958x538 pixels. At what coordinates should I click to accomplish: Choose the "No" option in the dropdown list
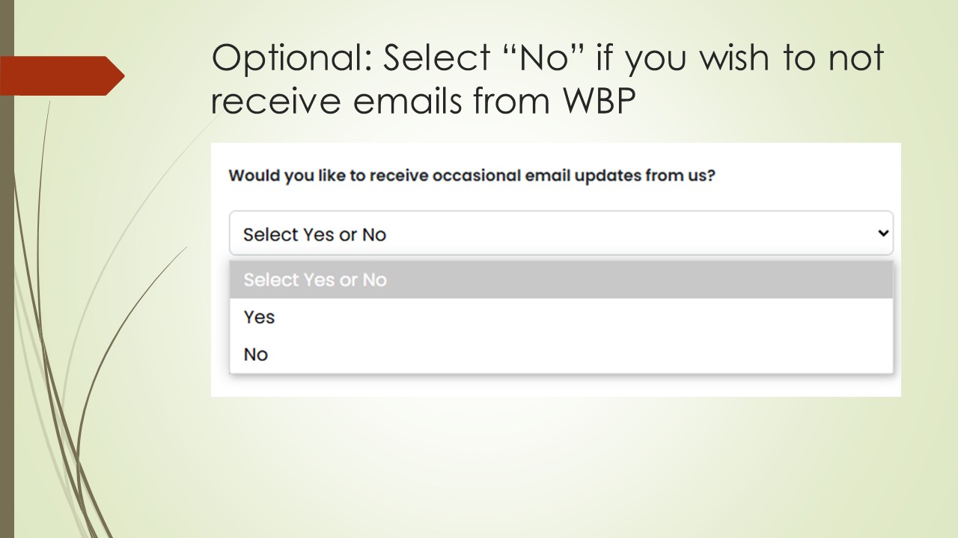click(x=256, y=354)
